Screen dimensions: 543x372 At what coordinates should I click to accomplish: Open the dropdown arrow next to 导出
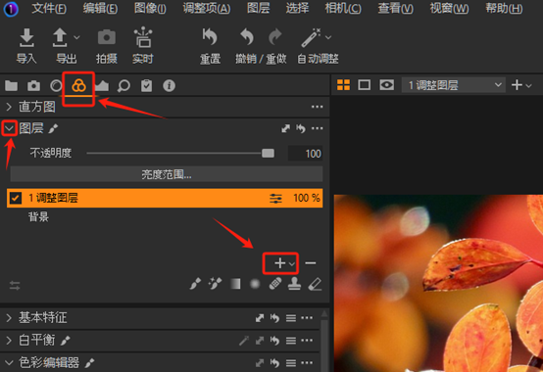pyautogui.click(x=76, y=37)
